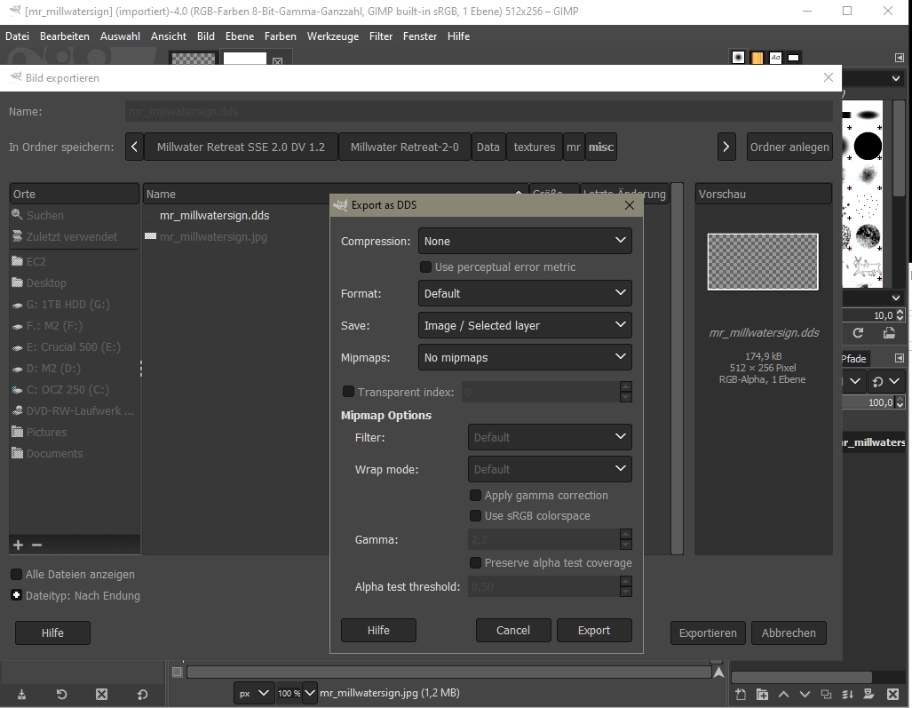Screen dimensions: 912x708
Task: Click the navigate image arrow icon at canvas corner
Action: click(718, 672)
